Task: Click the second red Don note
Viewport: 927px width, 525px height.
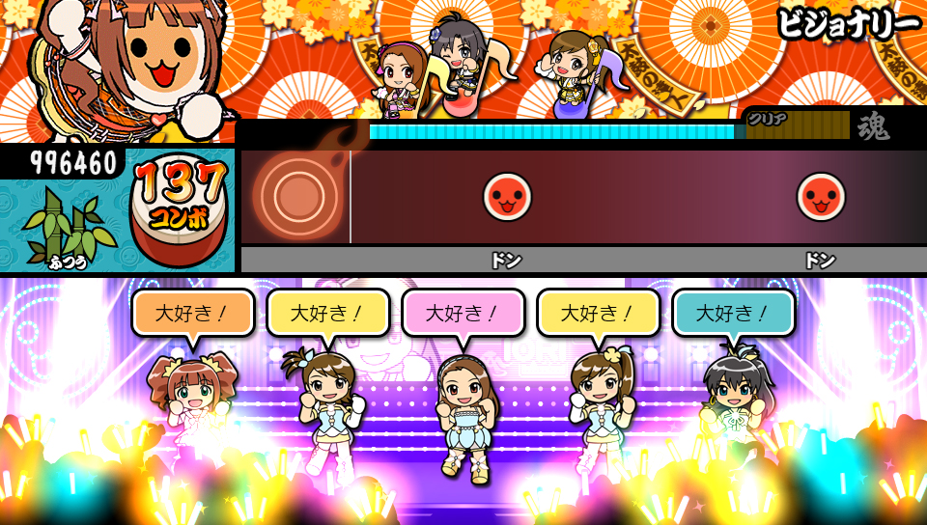Action: 821,197
